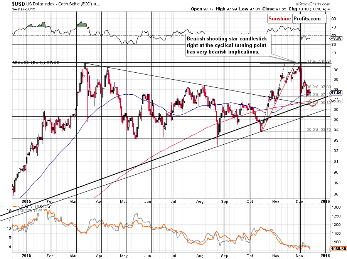Click the 89 price level on main axis

336,183
